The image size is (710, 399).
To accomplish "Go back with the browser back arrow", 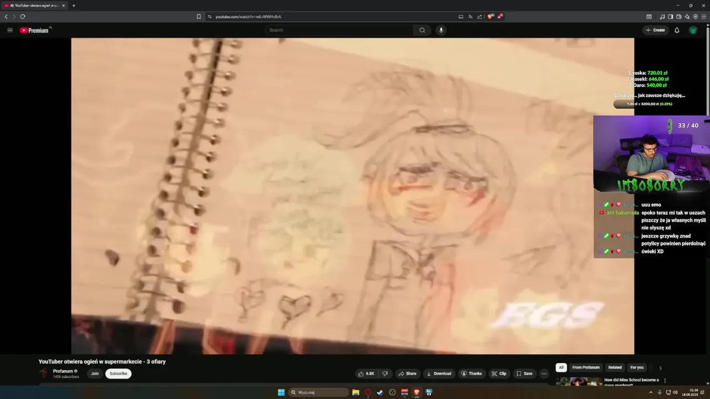I will [6, 17].
